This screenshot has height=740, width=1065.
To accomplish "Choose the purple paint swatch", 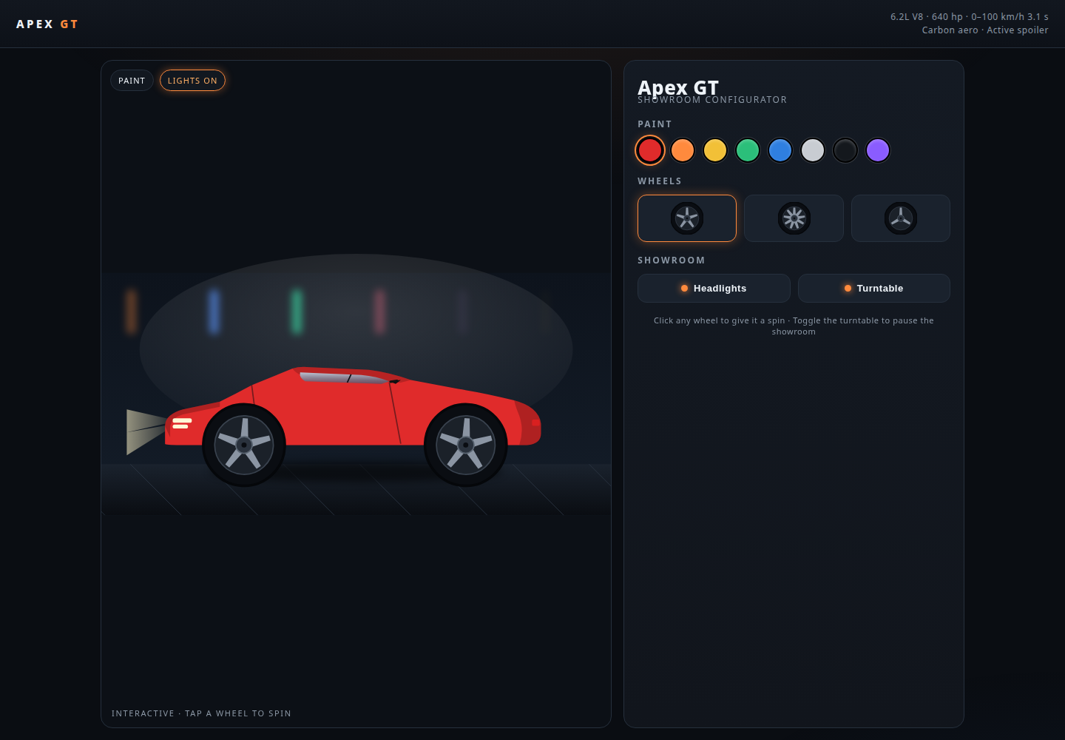I will pyautogui.click(x=878, y=150).
